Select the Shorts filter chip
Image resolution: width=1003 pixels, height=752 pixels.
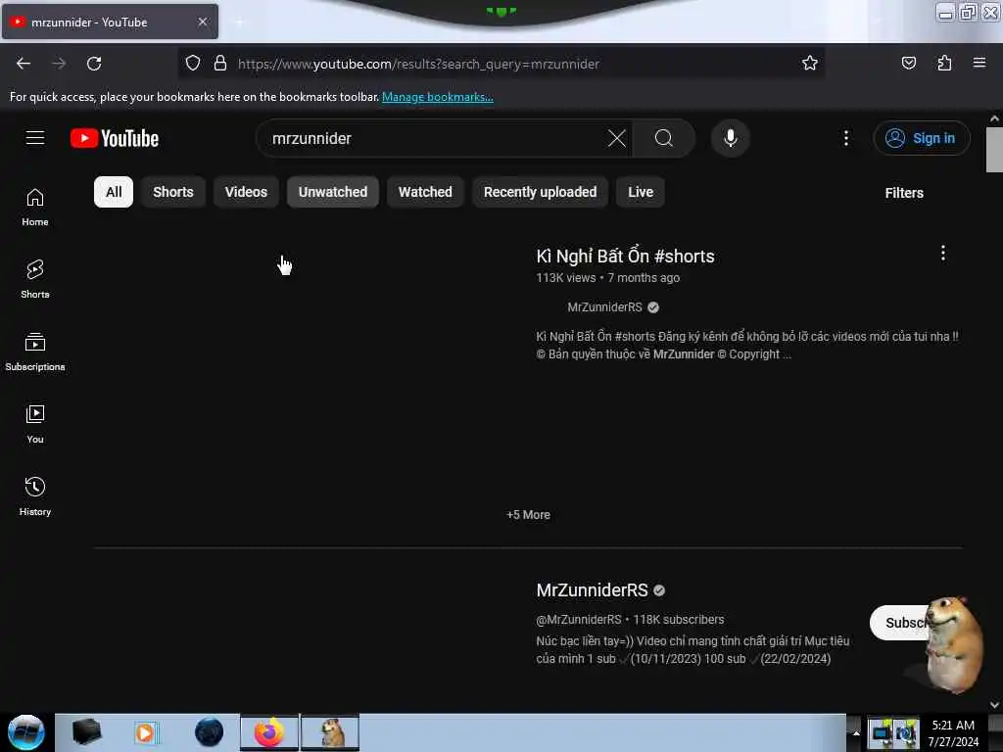(x=172, y=192)
